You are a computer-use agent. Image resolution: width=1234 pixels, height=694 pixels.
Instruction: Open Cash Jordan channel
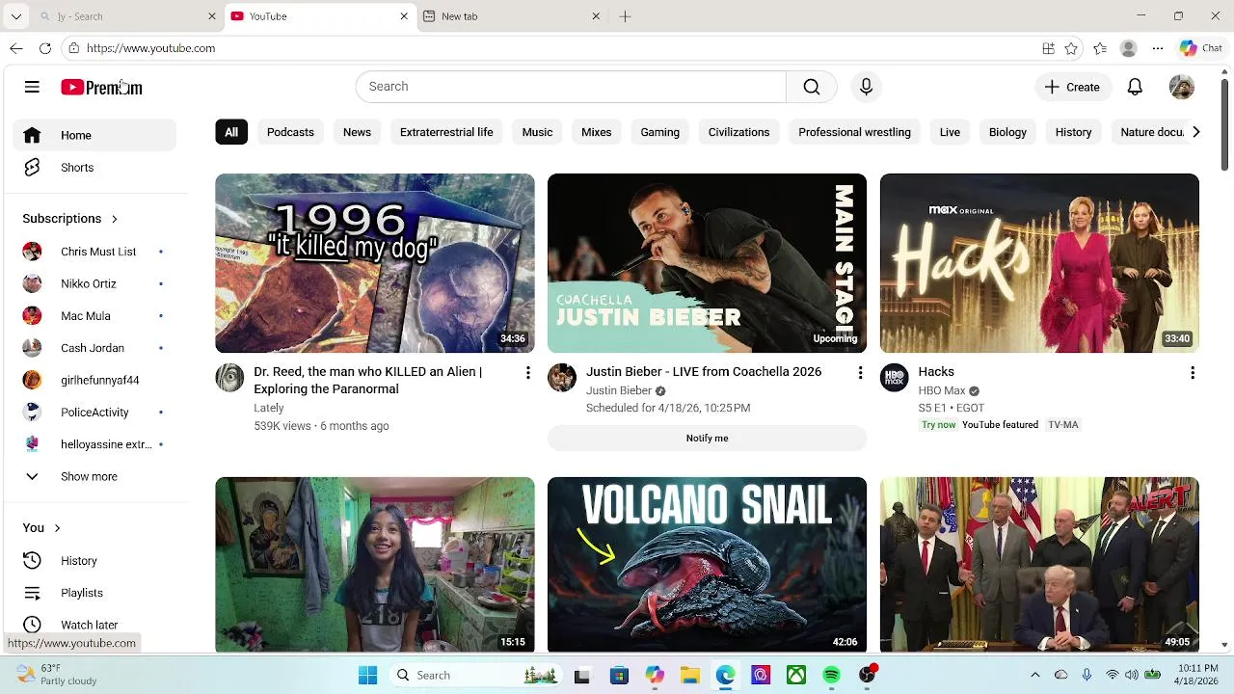point(94,348)
